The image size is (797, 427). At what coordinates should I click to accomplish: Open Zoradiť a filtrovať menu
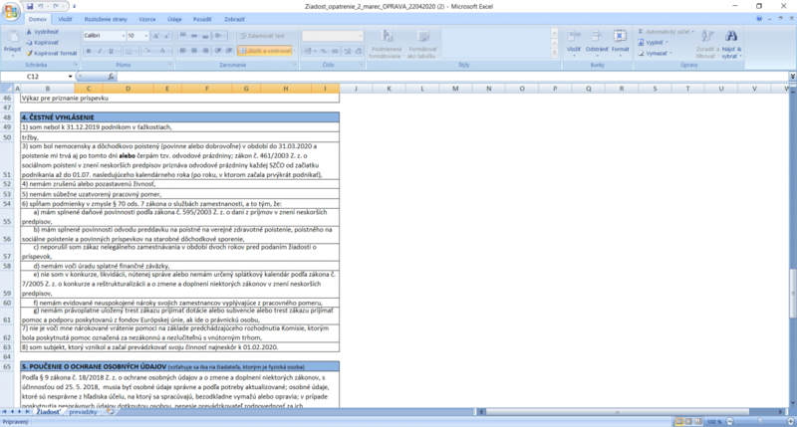706,44
